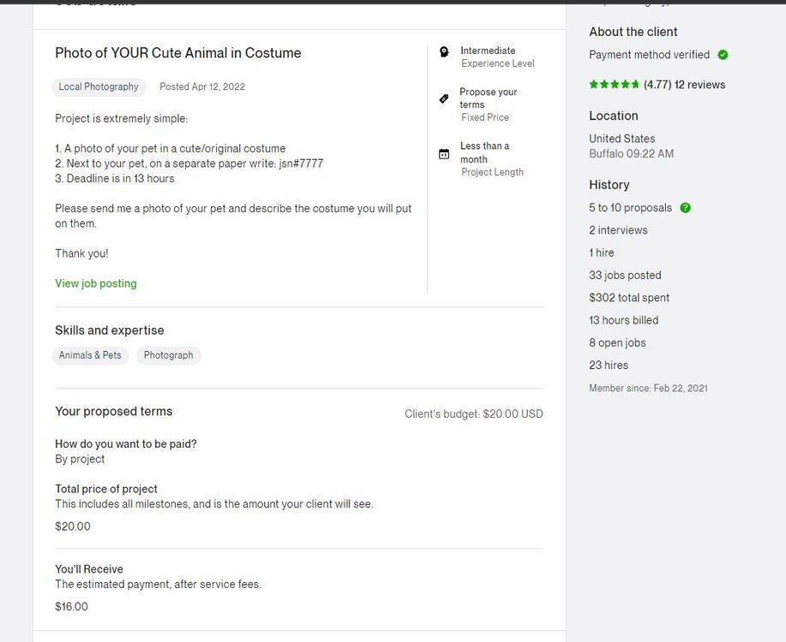Select the Local Photography category tag
The width and height of the screenshot is (786, 642).
[99, 86]
